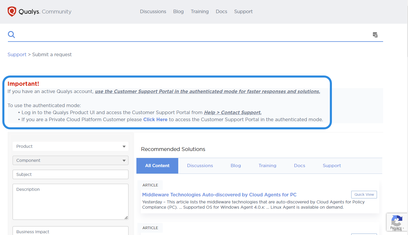Viewport: 408px width, 235px height.
Task: Open the Discussions navigation menu item
Action: click(x=153, y=11)
